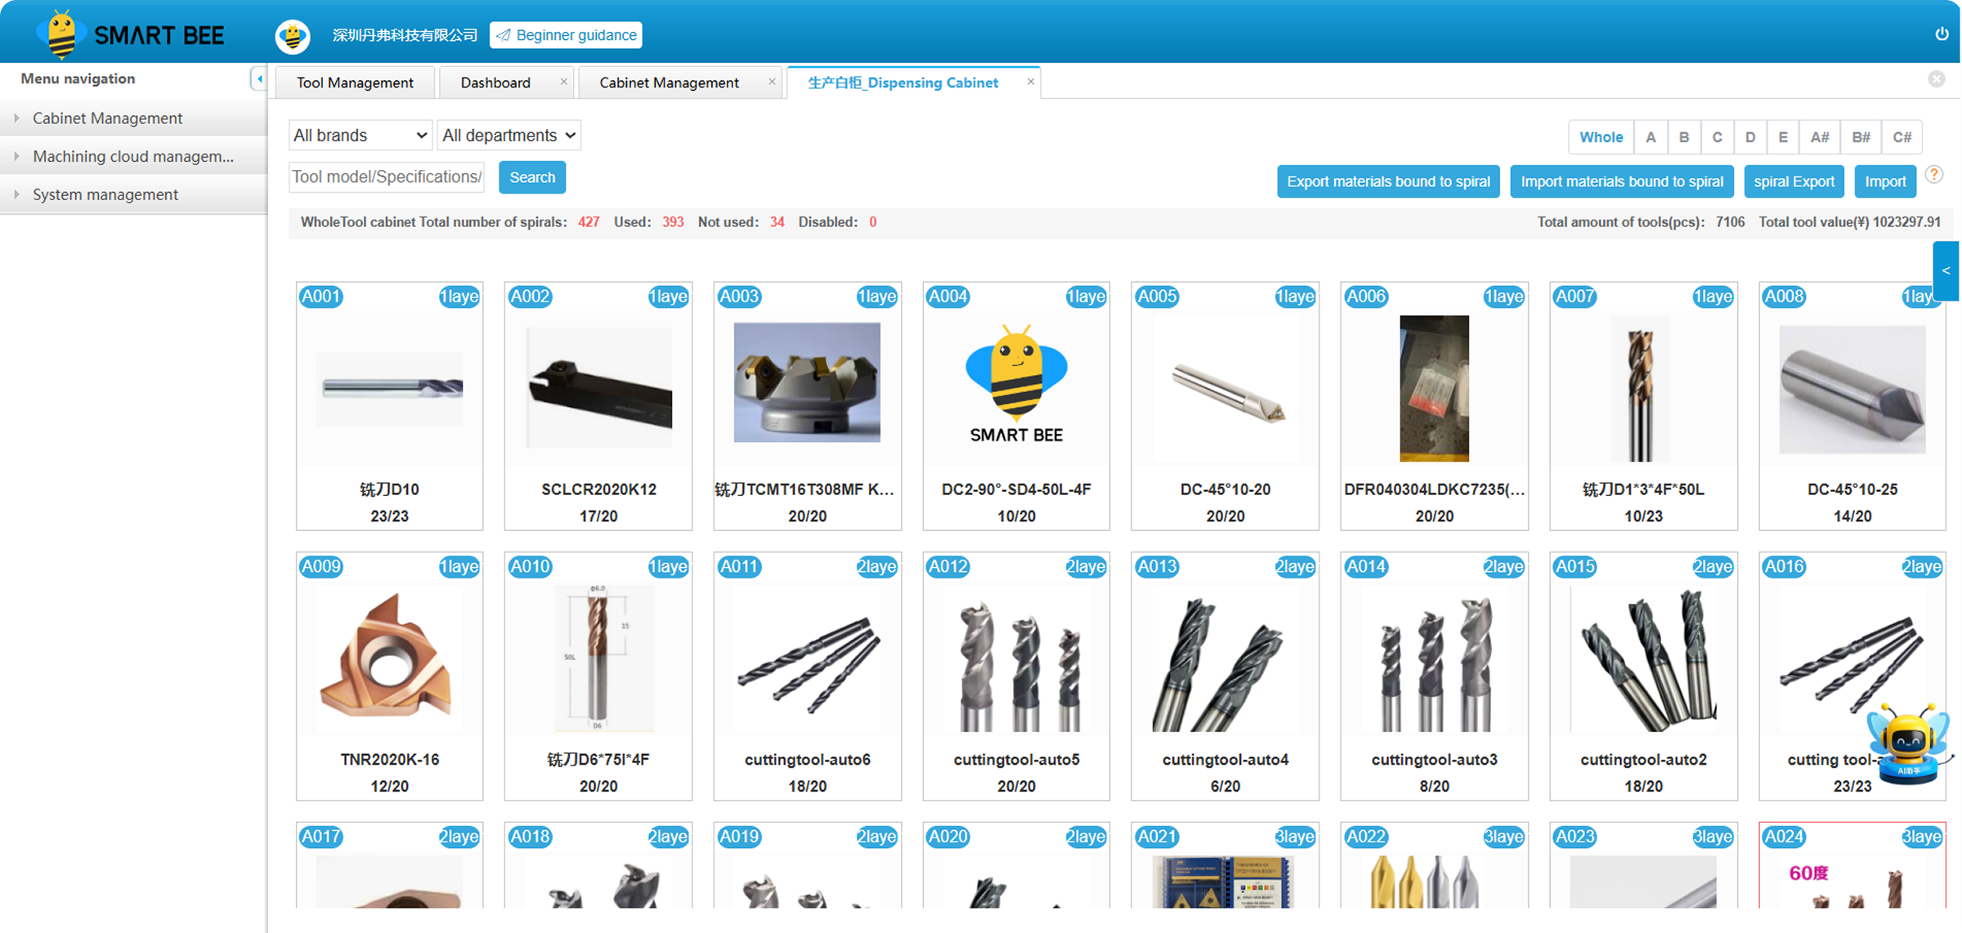Open the A008 DC-45°10-25 tool image
Screen dimensions: 1962x933
click(x=1852, y=390)
